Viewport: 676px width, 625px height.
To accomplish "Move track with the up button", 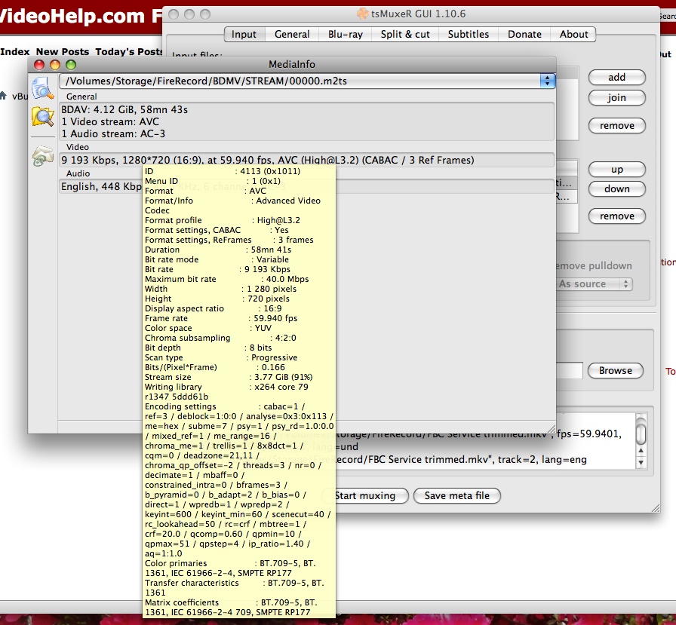I will click(617, 170).
